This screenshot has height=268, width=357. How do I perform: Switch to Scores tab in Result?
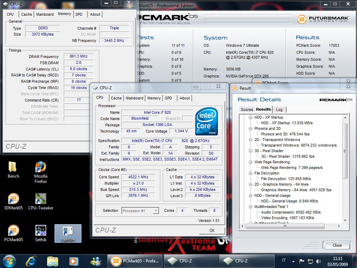(247, 110)
